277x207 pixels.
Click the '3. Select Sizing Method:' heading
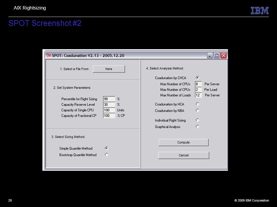(68, 137)
